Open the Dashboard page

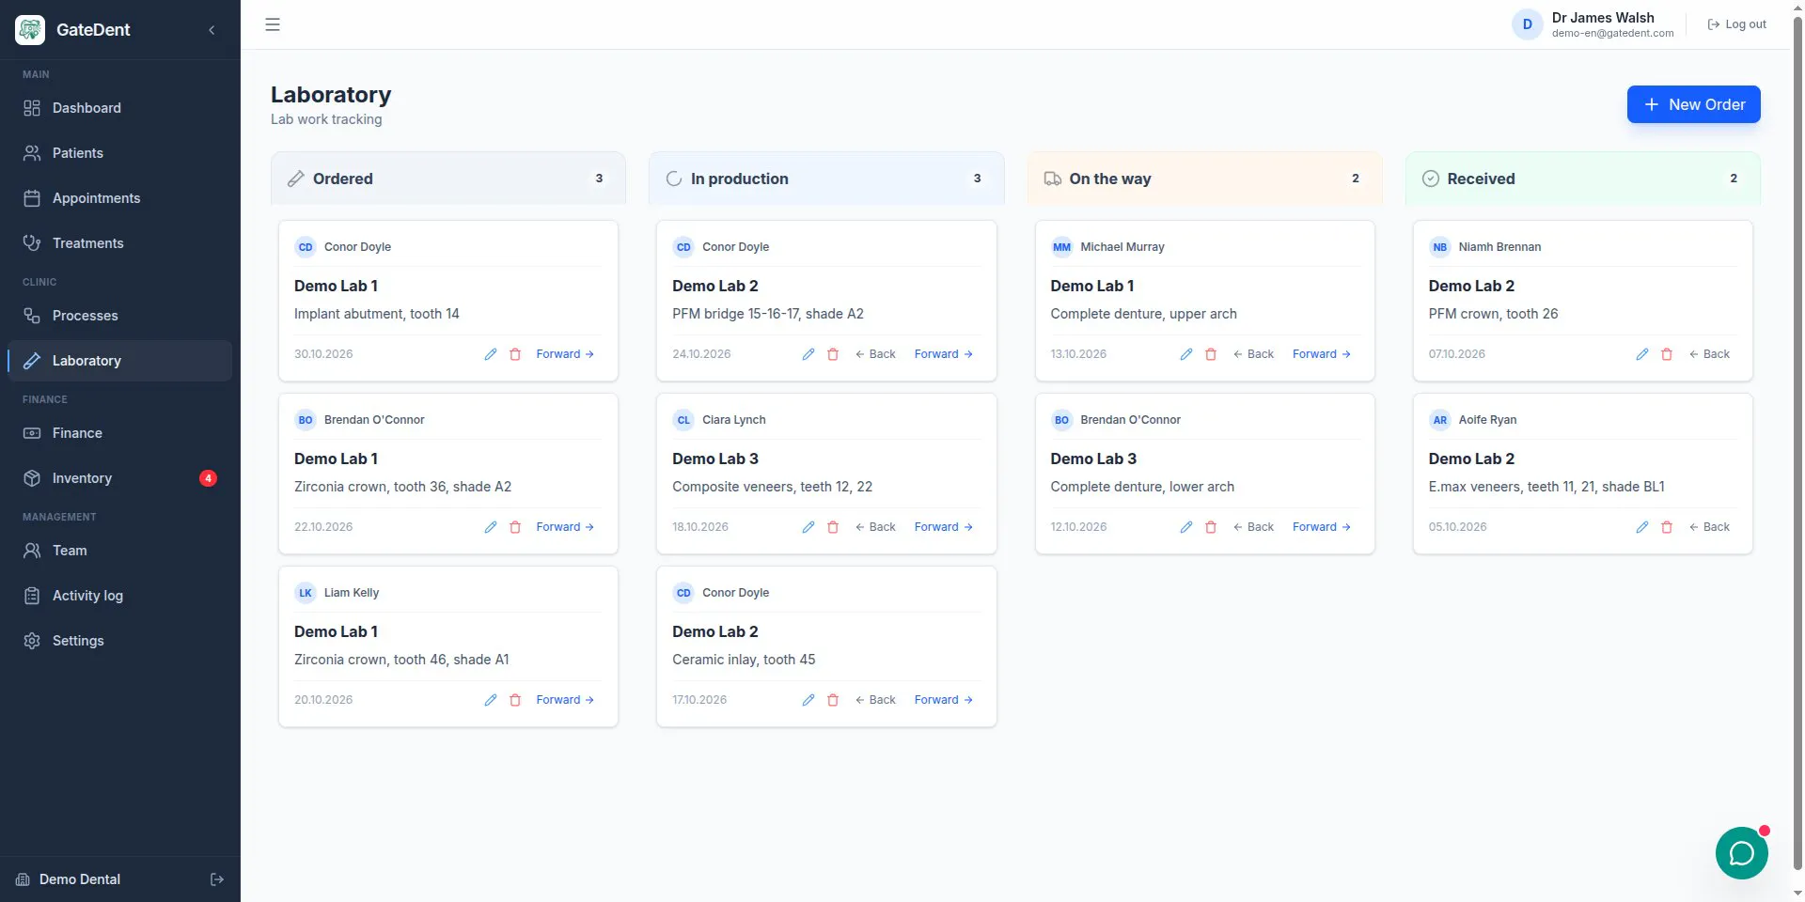(120, 108)
